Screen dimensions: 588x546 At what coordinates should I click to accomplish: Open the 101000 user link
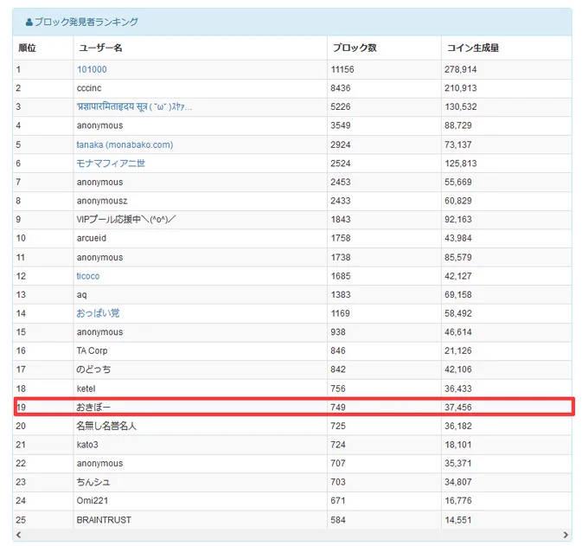tap(92, 69)
